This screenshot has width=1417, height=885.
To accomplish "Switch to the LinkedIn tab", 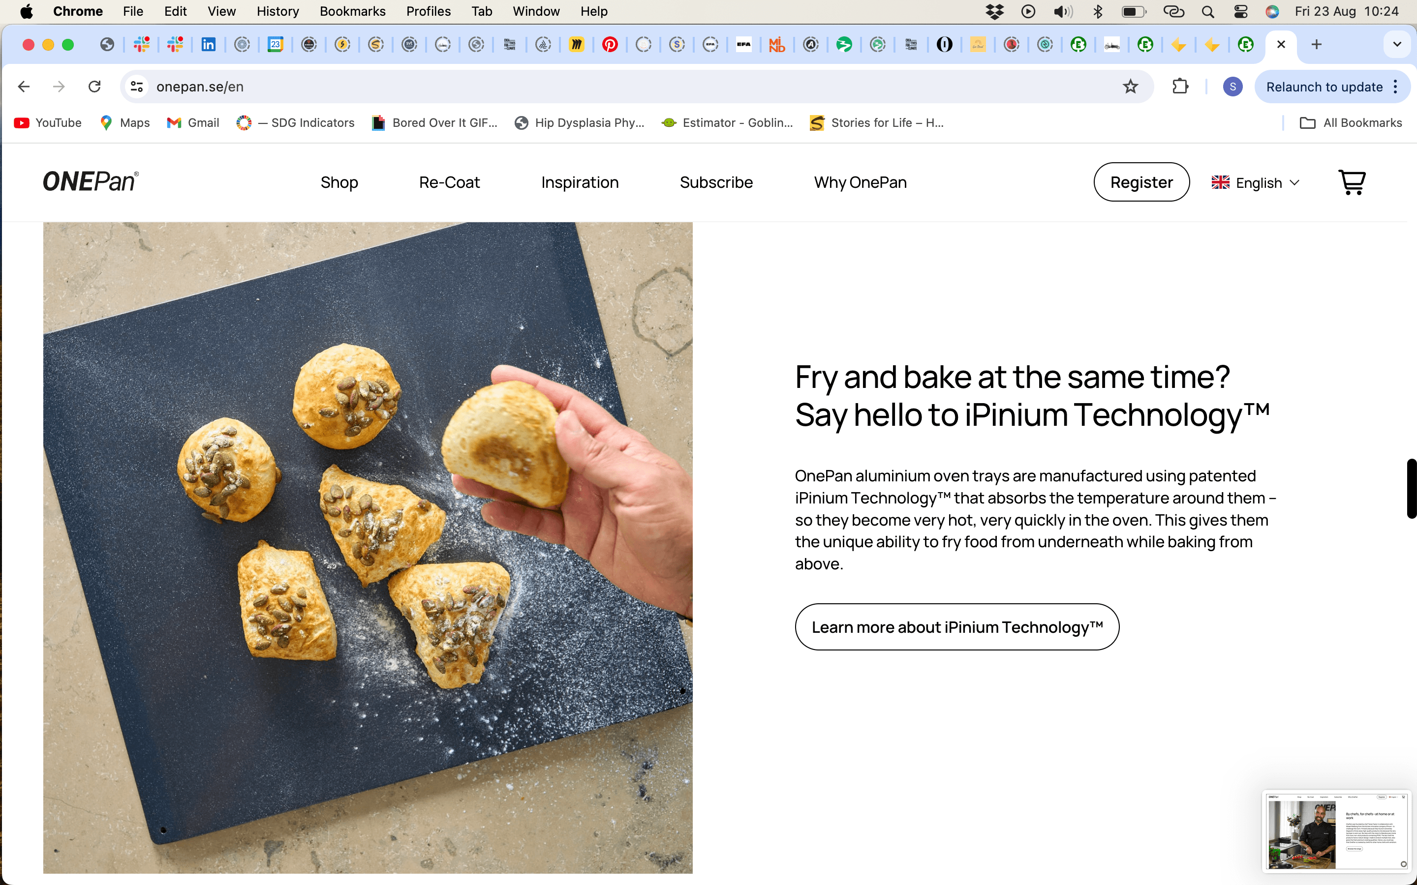I will click(x=209, y=44).
